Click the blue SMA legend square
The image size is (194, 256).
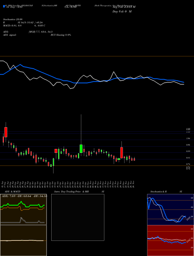(4, 7)
